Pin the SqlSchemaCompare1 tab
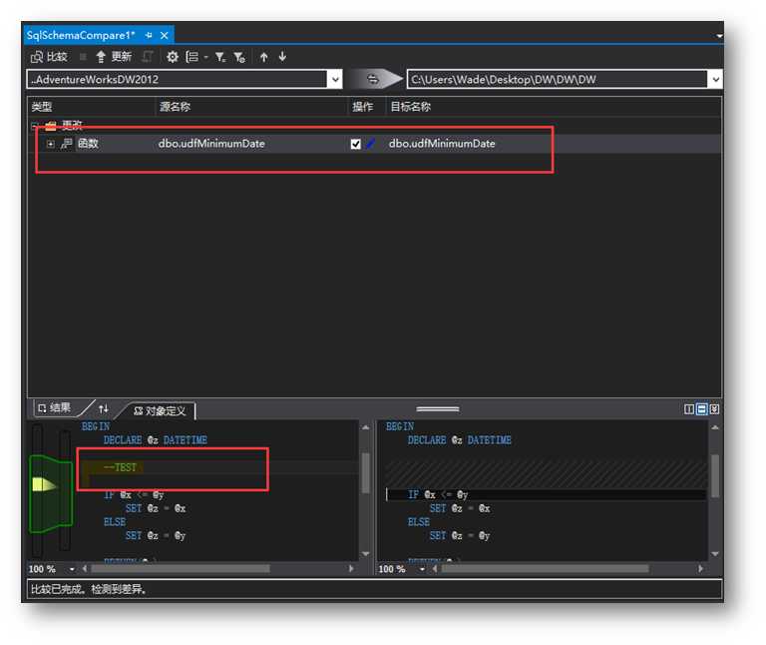 click(x=149, y=35)
